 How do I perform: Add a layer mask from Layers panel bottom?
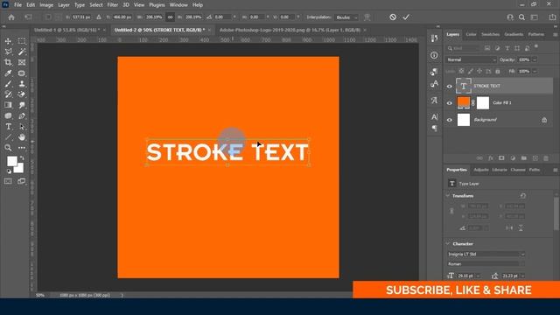click(x=501, y=158)
